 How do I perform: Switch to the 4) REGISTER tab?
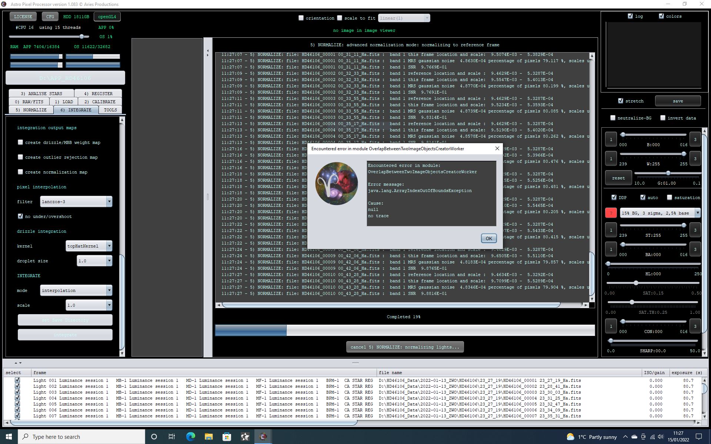tap(98, 94)
